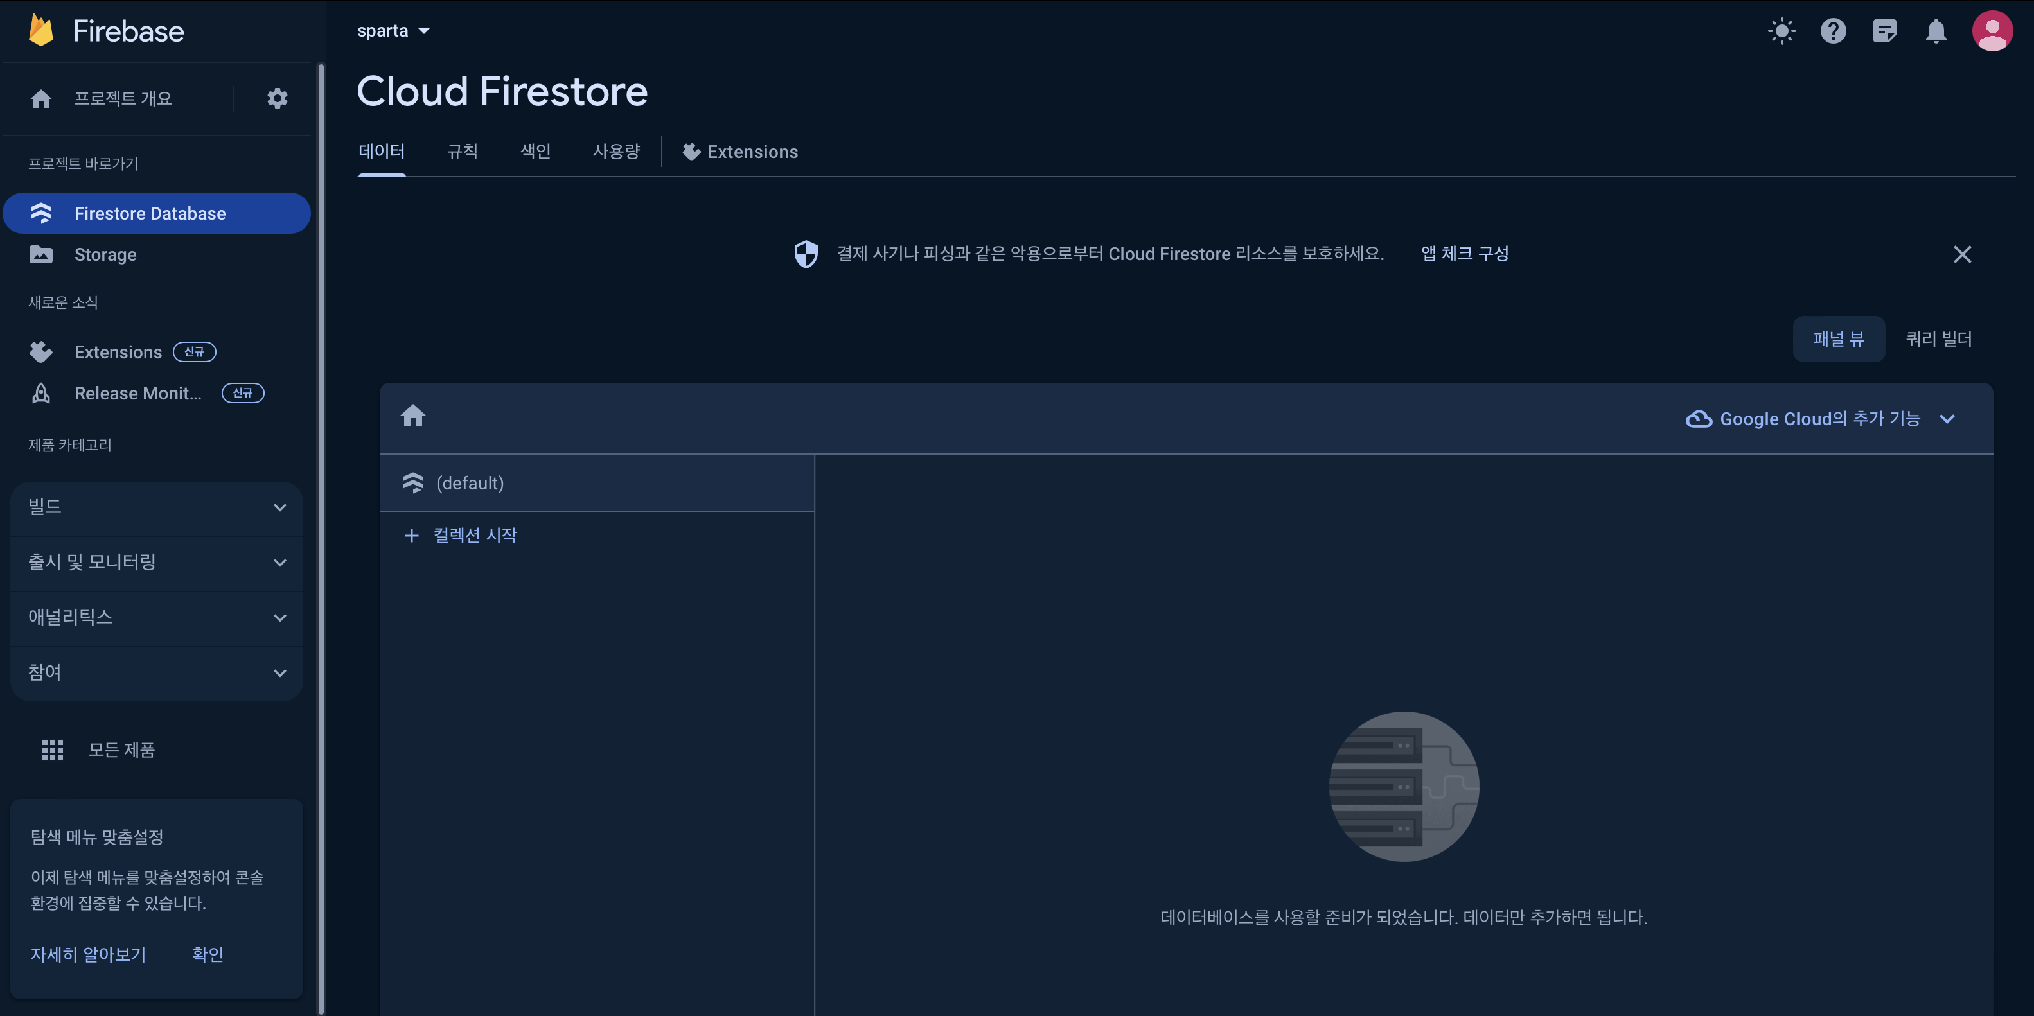Select Firestore Database in sidebar
Image resolution: width=2034 pixels, height=1016 pixels.
156,213
